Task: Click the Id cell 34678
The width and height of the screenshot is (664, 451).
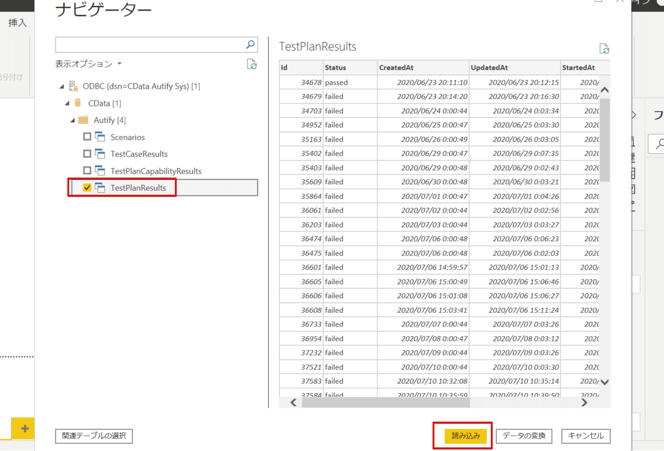Action: 301,82
